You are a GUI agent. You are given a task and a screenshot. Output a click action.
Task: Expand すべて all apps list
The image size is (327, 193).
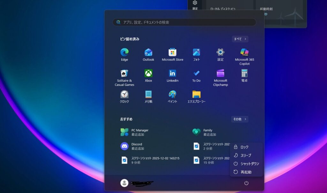pyautogui.click(x=240, y=39)
